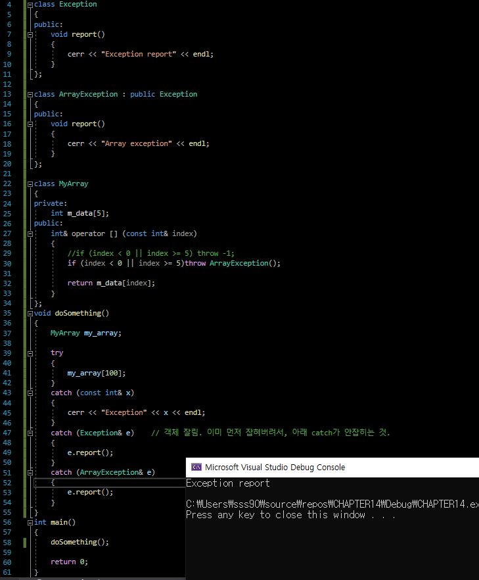Click e.report(); on line 49
This screenshot has width=479, height=580.
[90, 452]
